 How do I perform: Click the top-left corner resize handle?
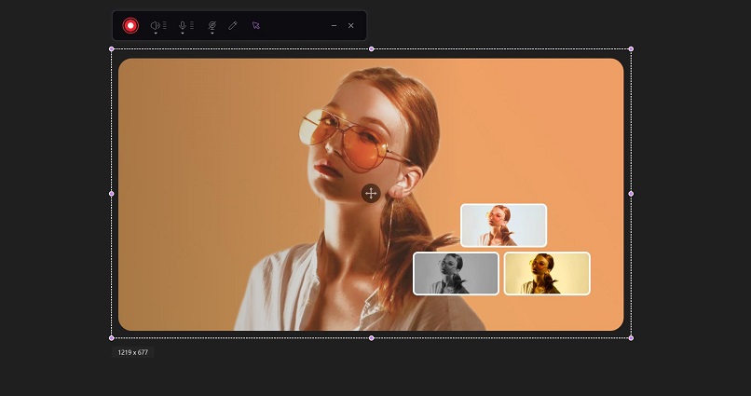coord(112,48)
